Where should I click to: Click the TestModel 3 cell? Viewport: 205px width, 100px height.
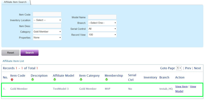[x=61, y=89]
